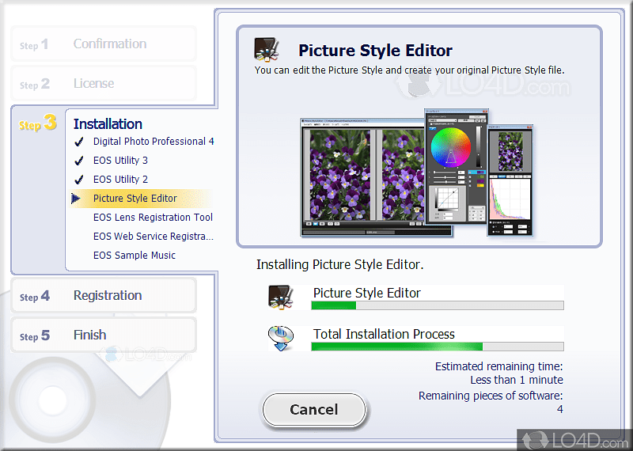Click EOS Web Service Registra... entry

(153, 237)
